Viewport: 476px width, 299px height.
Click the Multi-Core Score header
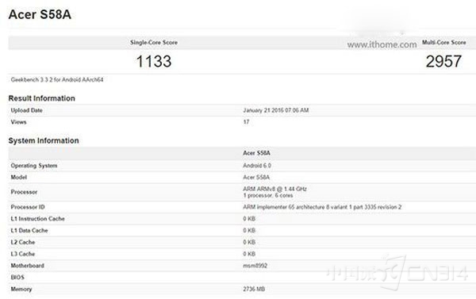pos(443,42)
